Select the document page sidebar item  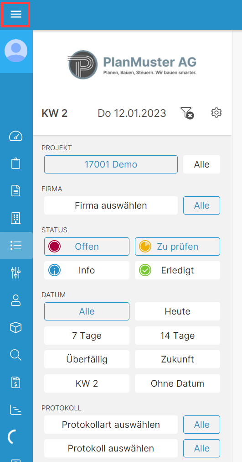[16, 191]
